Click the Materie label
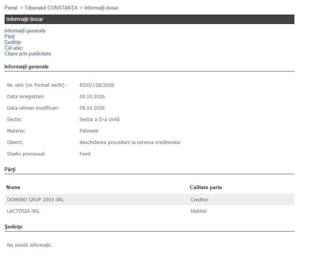 point(16,131)
